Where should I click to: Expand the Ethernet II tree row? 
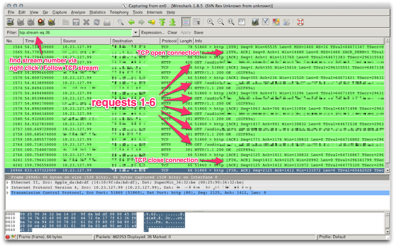coord(8,182)
